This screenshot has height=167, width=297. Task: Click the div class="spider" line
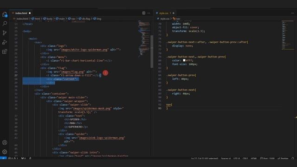[x=73, y=134]
